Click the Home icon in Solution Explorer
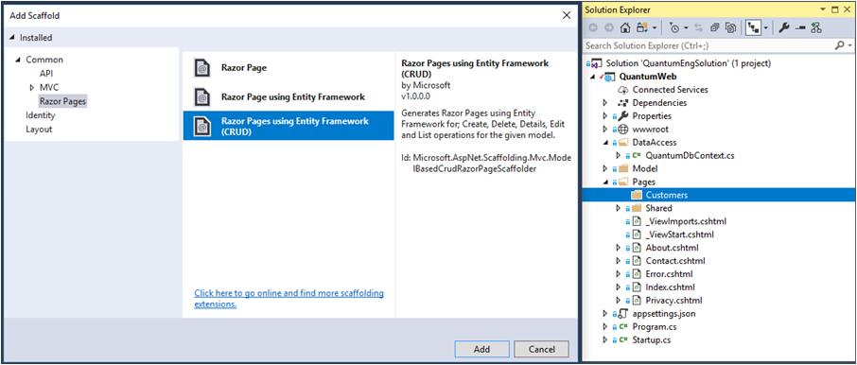Image resolution: width=857 pixels, height=365 pixels. pos(625,27)
